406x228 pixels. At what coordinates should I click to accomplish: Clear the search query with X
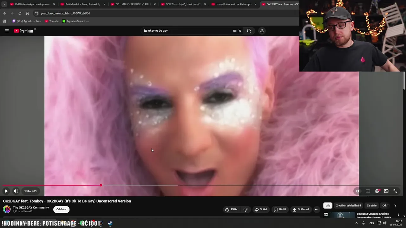coord(240,31)
